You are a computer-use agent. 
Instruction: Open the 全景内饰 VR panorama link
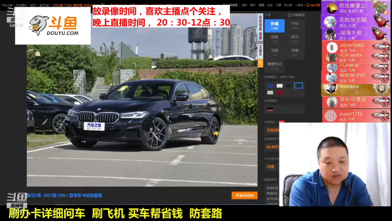(x=272, y=130)
